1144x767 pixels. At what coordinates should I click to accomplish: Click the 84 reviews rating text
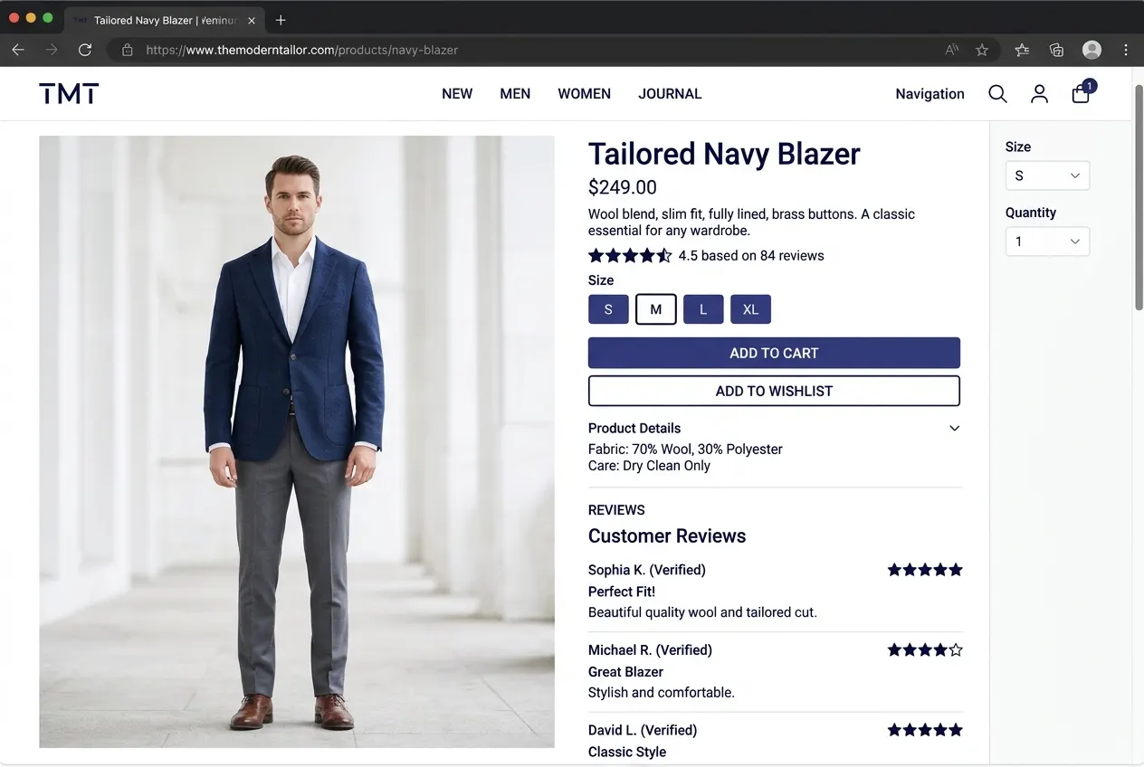point(751,256)
